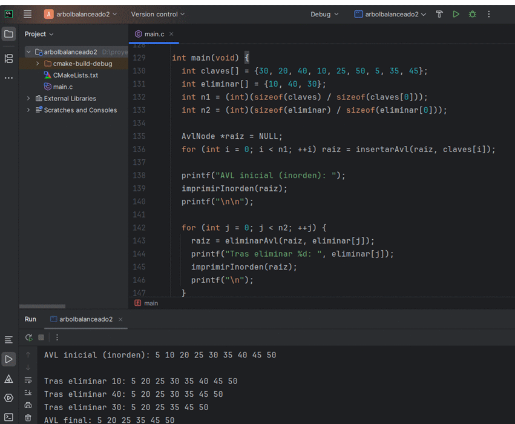The image size is (515, 424).
Task: Rerun the program in Run panel
Action: coord(28,337)
